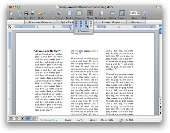Image resolution: width=170 pixels, height=133 pixels.
Task: Open the Tables grid toolbar button
Action: click(x=70, y=13)
